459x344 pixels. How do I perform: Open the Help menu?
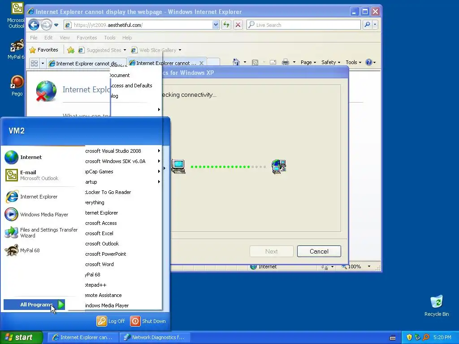(127, 38)
